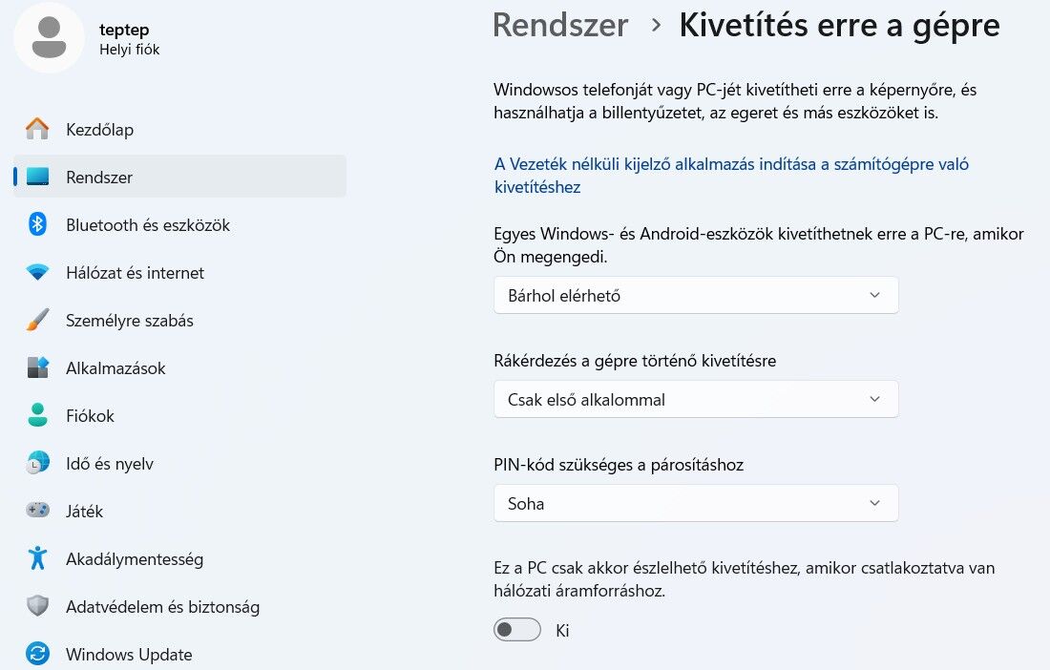1050x670 pixels.
Task: Expand the Csak első alkalommal dropdown
Action: (696, 400)
